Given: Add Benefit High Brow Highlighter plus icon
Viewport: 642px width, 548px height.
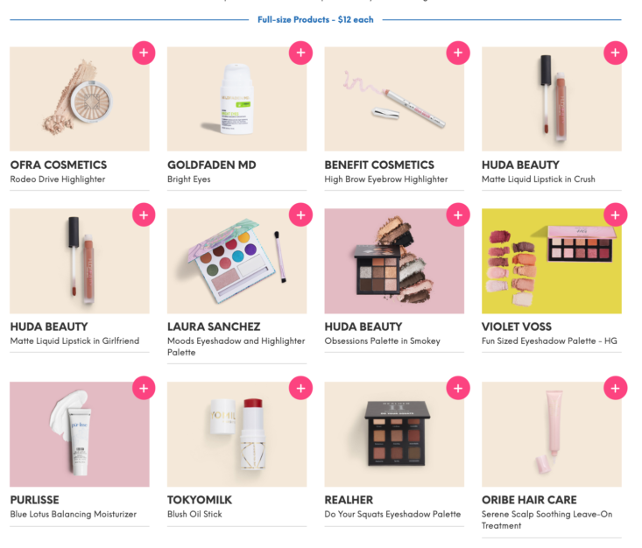Looking at the screenshot, I should (458, 53).
